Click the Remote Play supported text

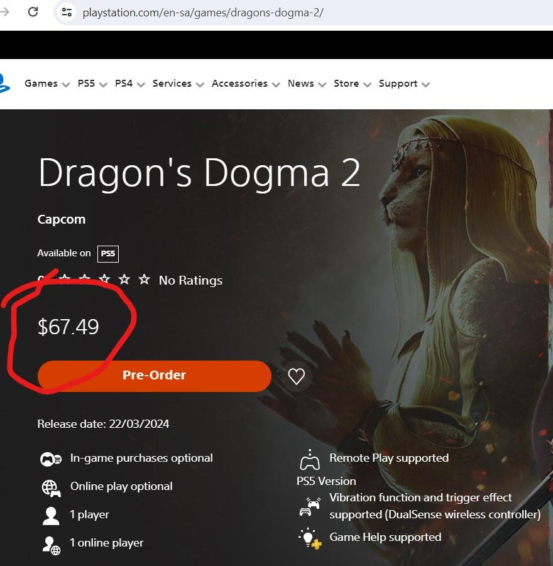coord(389,458)
